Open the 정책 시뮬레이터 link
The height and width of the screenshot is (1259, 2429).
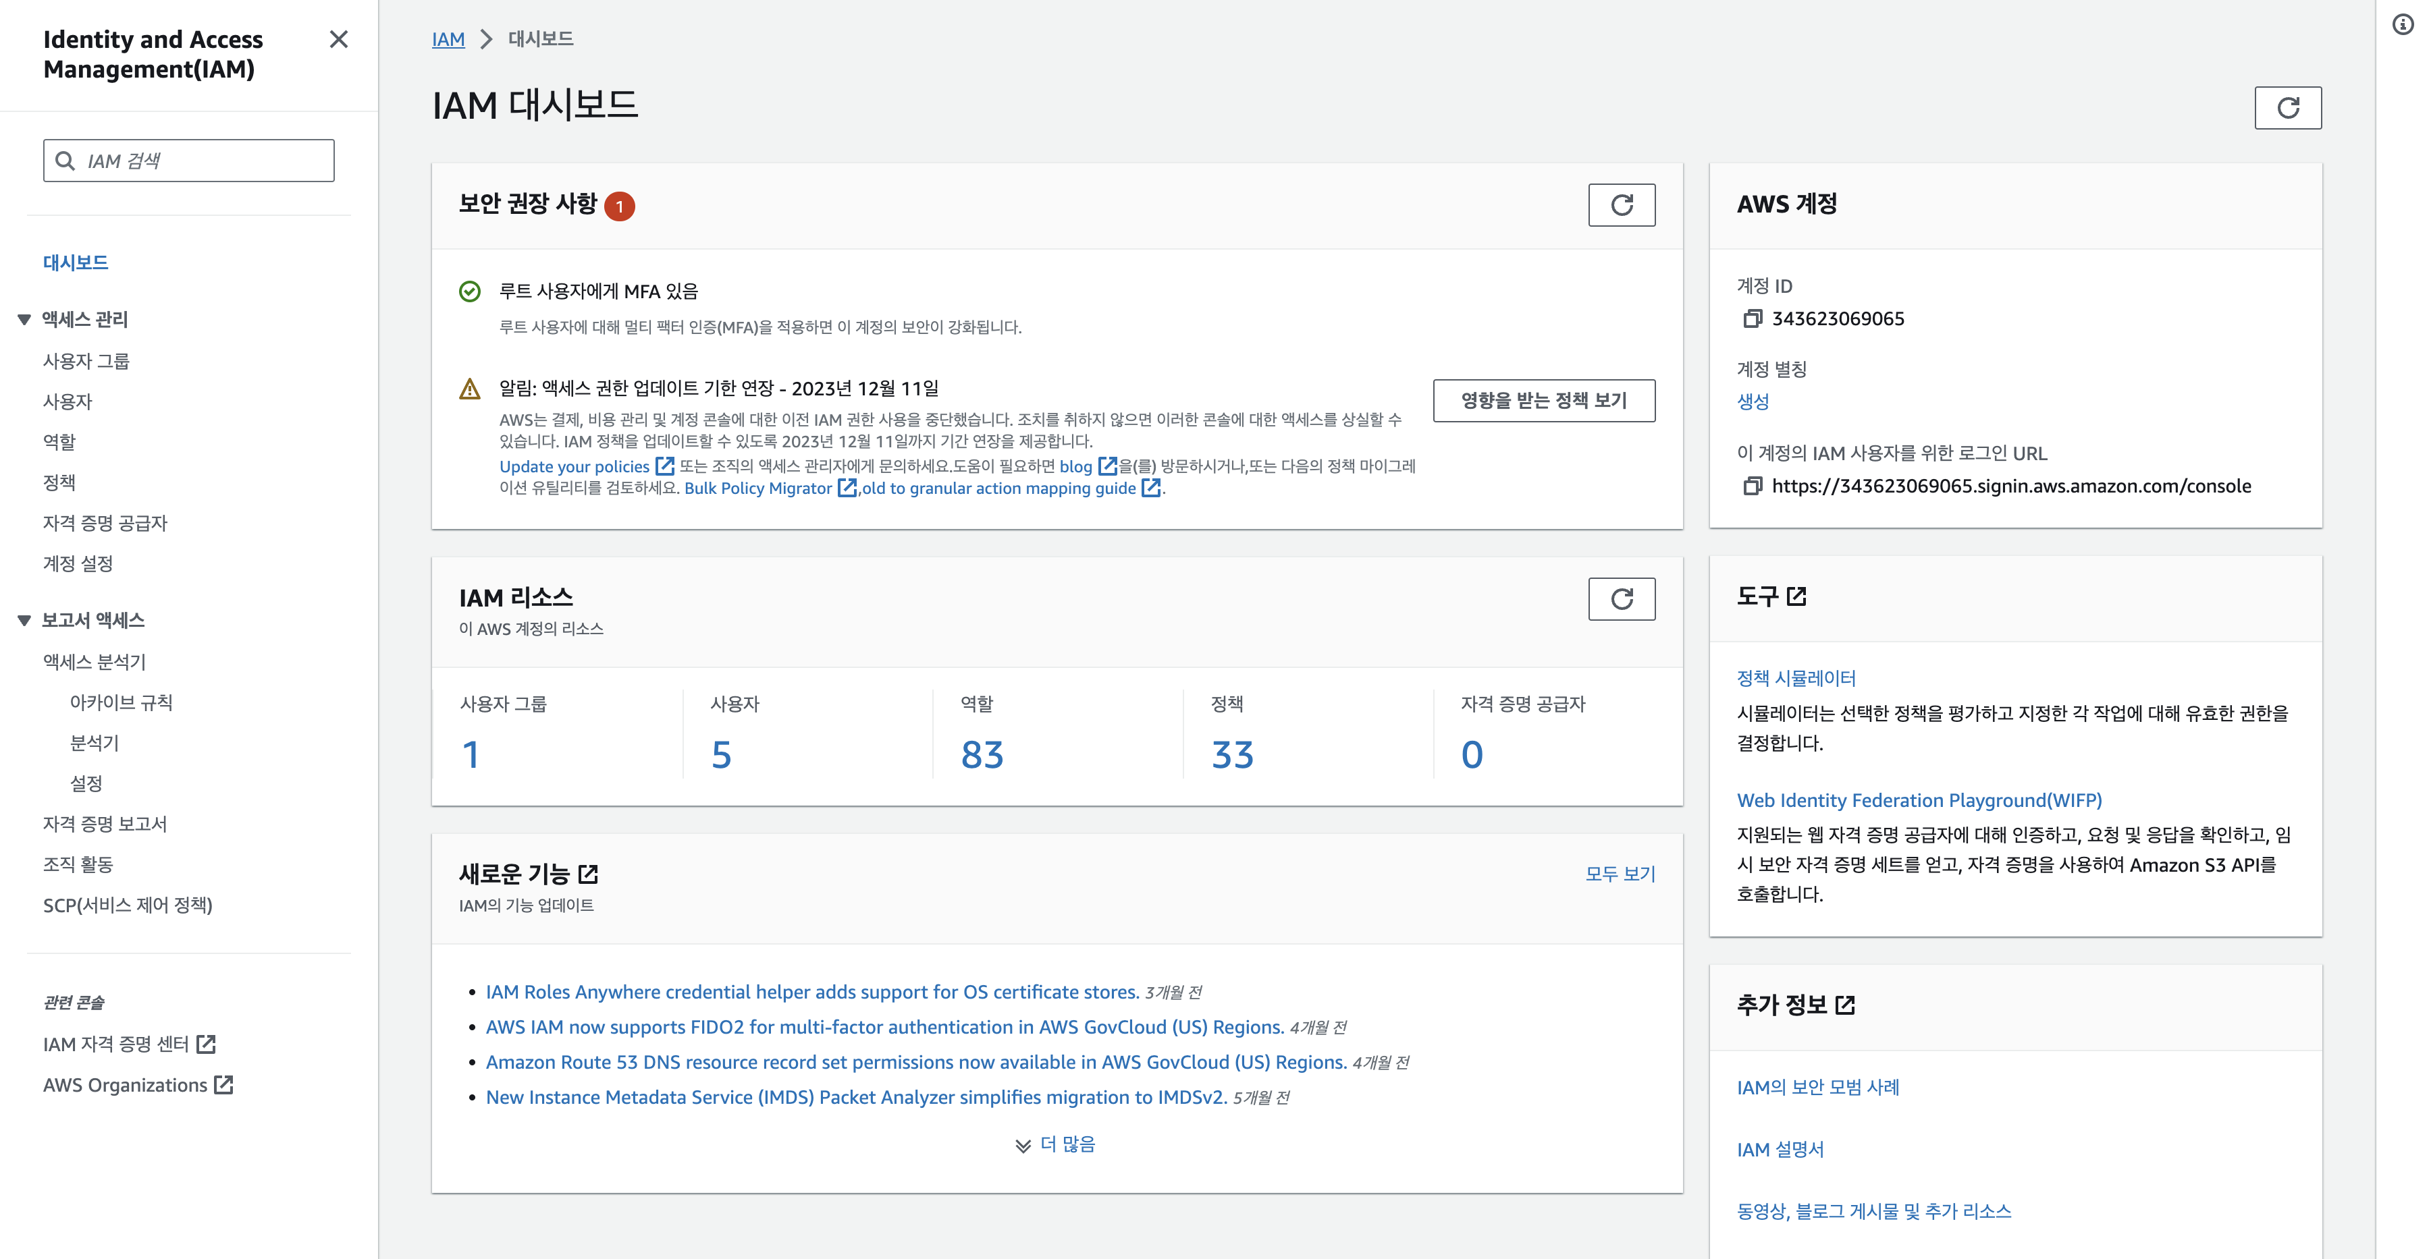click(1795, 679)
